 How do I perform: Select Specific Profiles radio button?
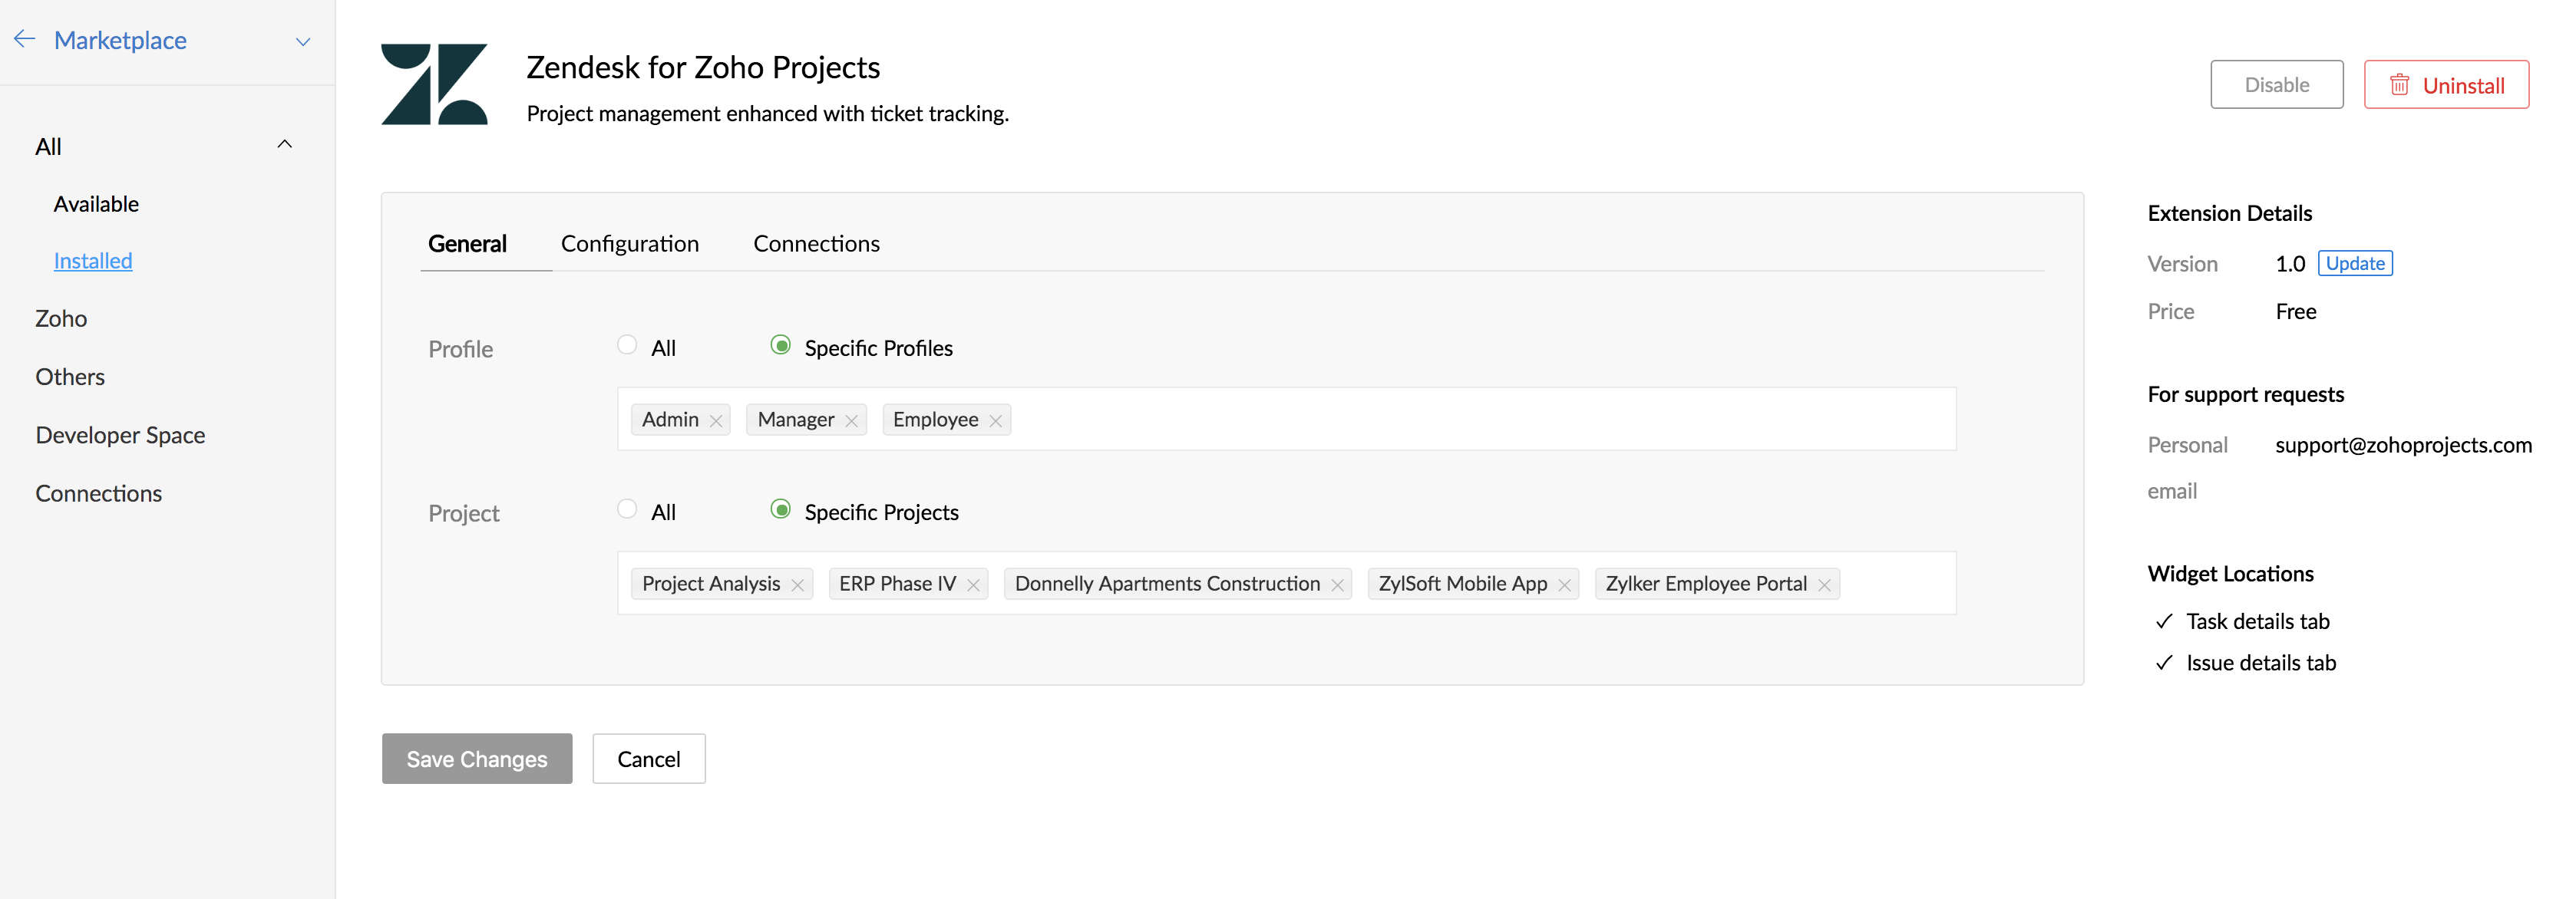pyautogui.click(x=781, y=344)
